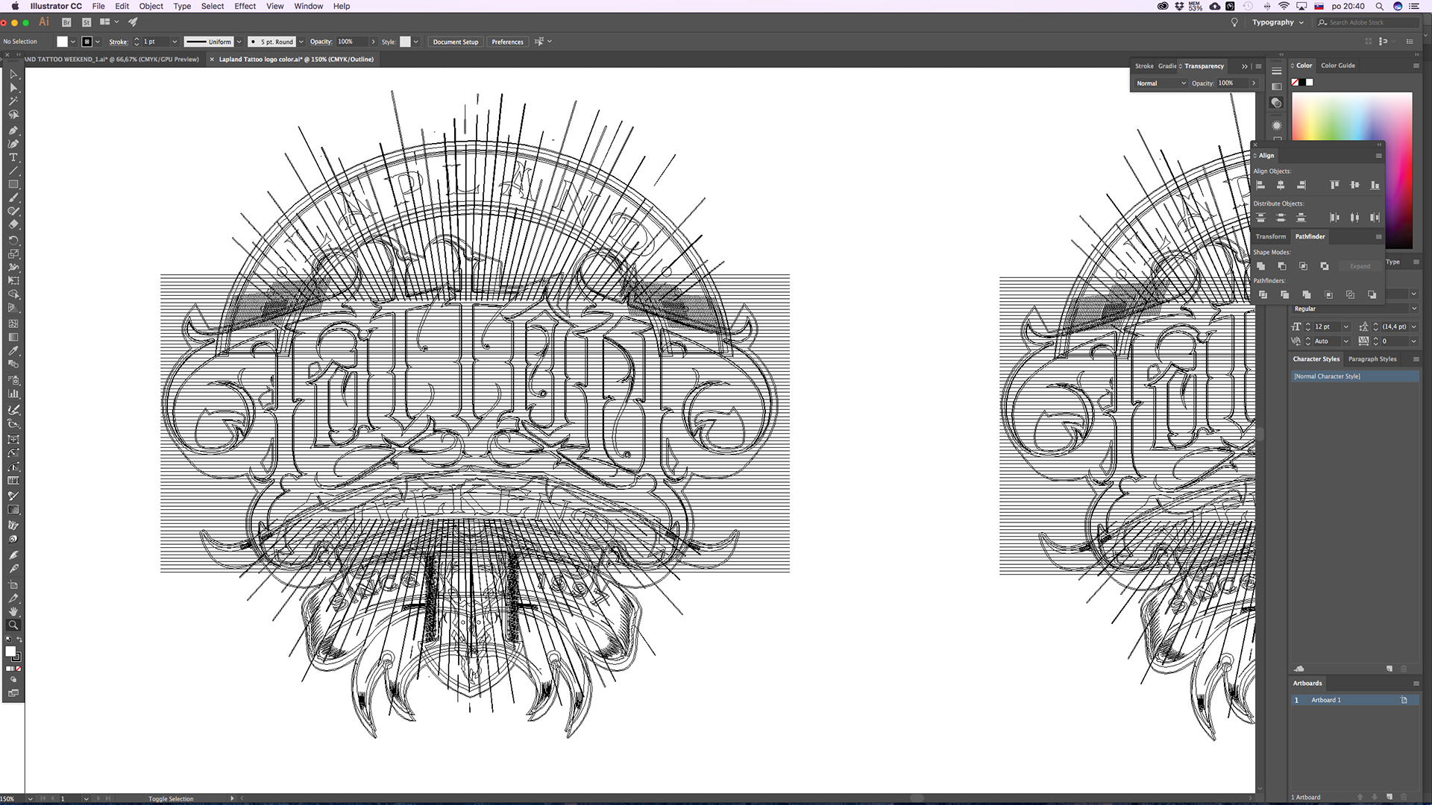Viewport: 1432px width, 805px height.
Task: Open stroke weight dropdown next to 1 pt
Action: (175, 42)
